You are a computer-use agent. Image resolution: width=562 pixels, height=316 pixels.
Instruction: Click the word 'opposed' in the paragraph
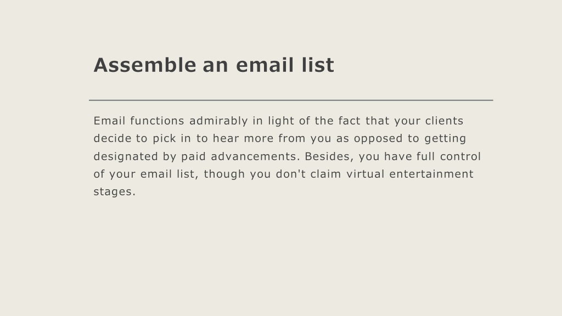(x=378, y=139)
